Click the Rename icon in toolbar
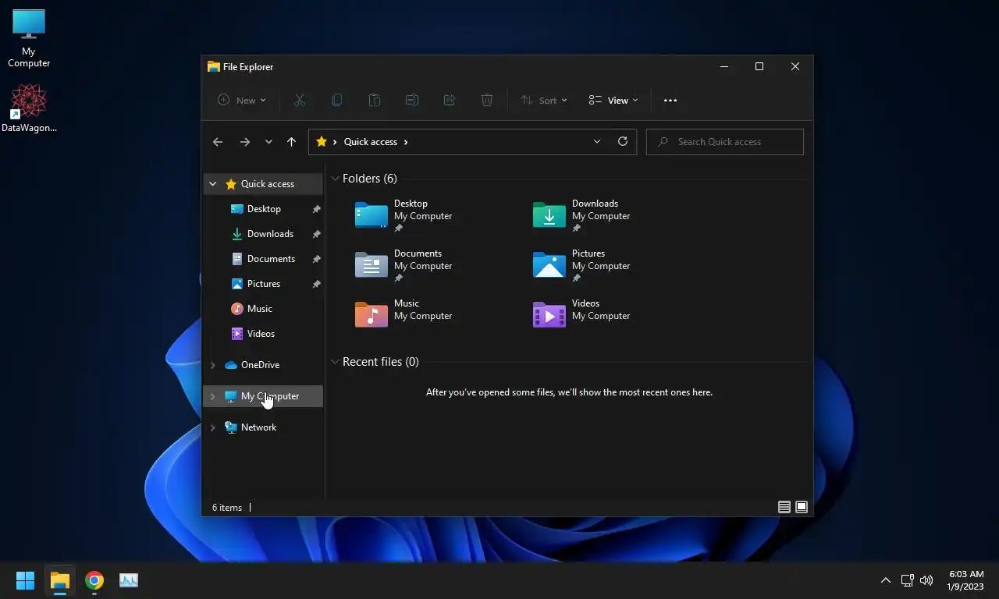Screen dimensions: 999x599 (x=412, y=100)
